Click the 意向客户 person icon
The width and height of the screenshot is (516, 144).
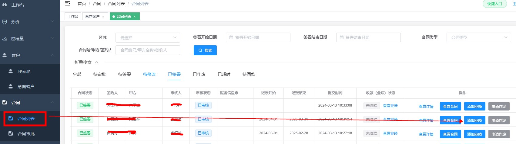[11, 86]
